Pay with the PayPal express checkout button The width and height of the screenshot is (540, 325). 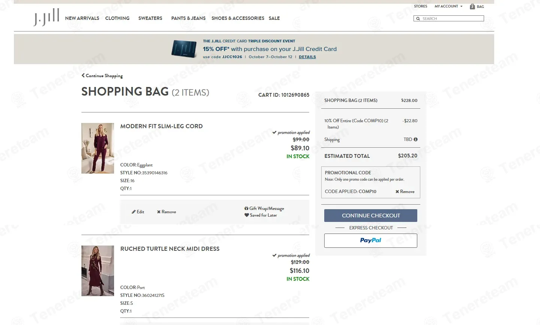click(371, 241)
